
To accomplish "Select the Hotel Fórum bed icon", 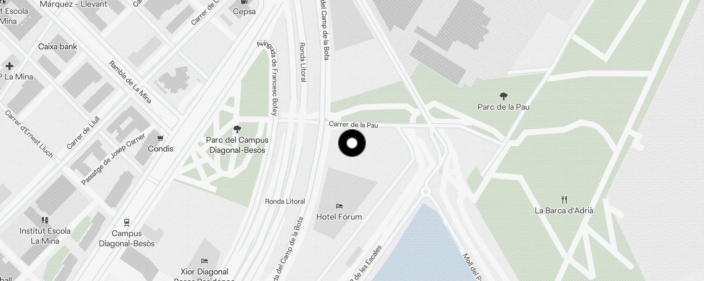I will coord(339,206).
